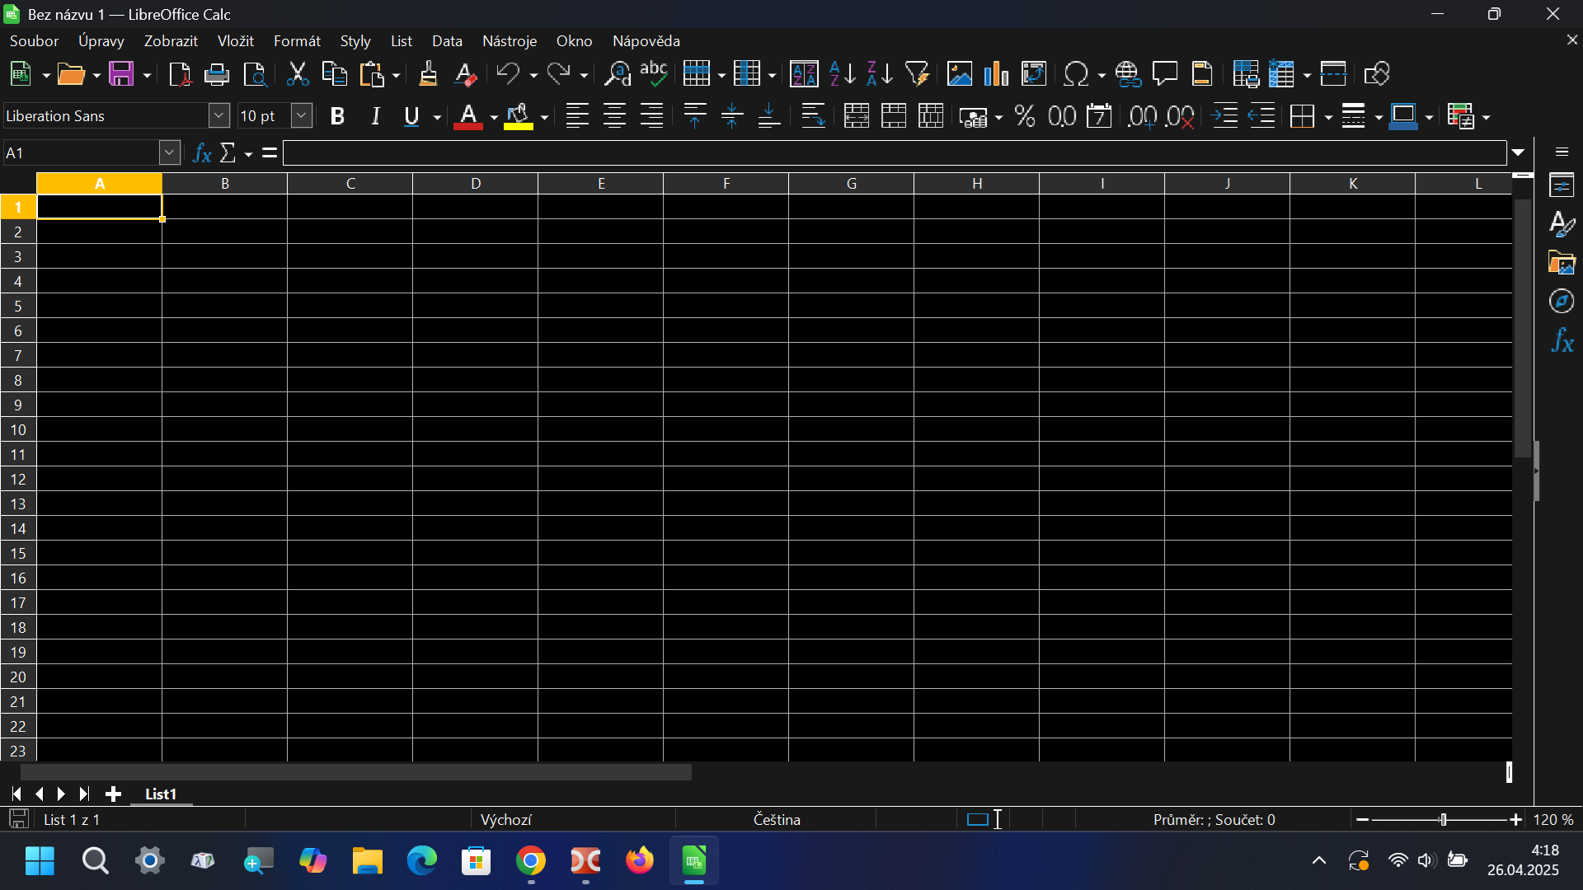Open the Name Box dropdown
Image resolution: width=1583 pixels, height=890 pixels.
point(170,153)
